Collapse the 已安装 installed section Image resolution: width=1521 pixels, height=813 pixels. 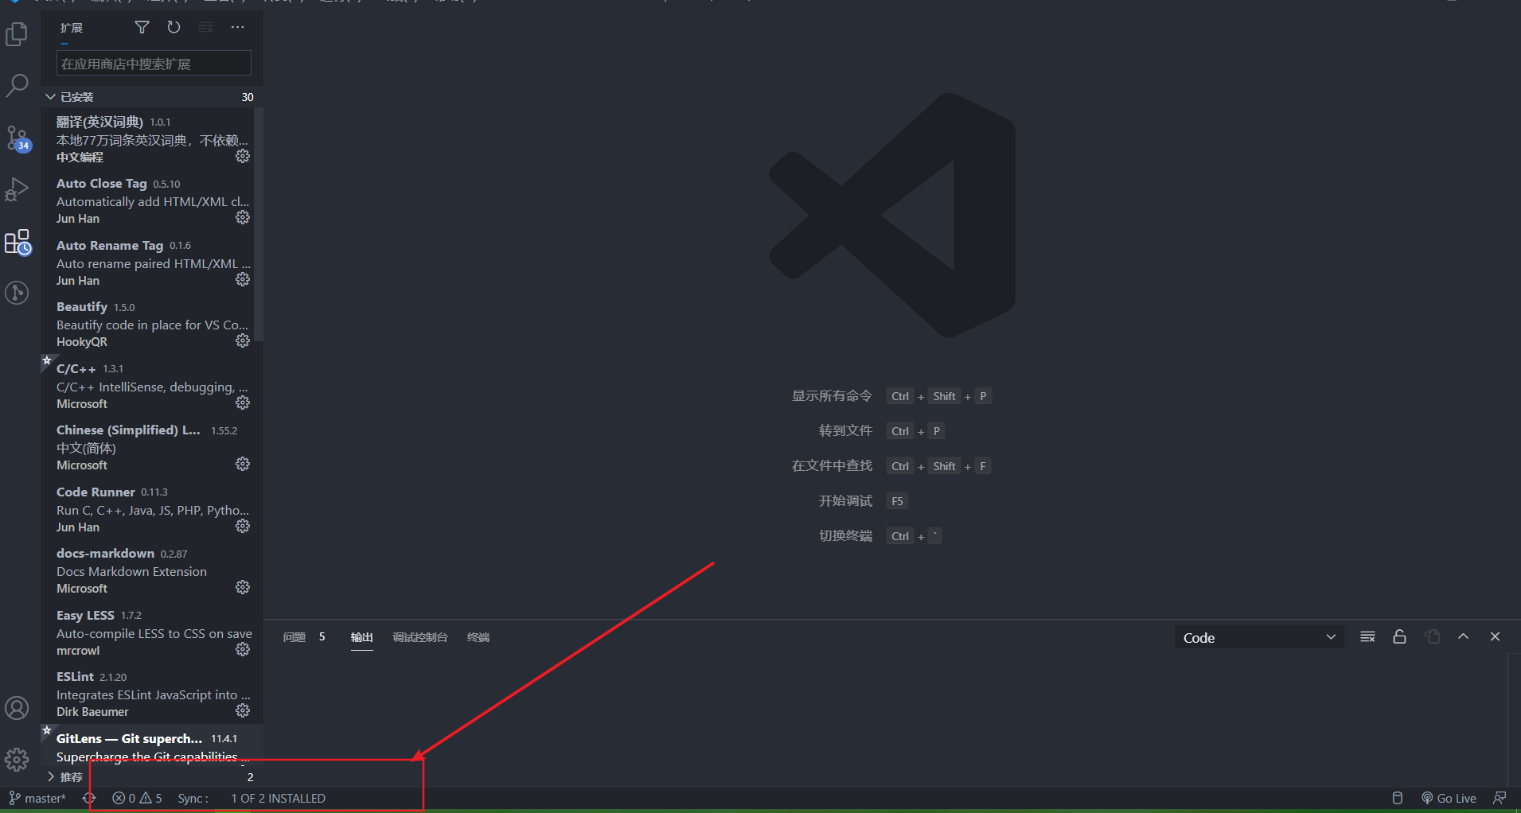pyautogui.click(x=151, y=97)
